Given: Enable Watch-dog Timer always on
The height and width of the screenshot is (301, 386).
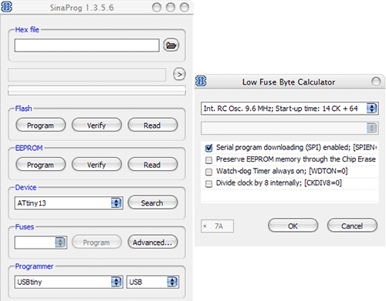Looking at the screenshot, I should [208, 172].
